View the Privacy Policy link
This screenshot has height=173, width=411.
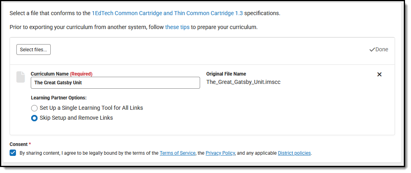(x=220, y=153)
